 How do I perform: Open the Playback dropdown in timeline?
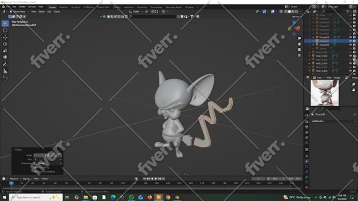[x=15, y=178]
